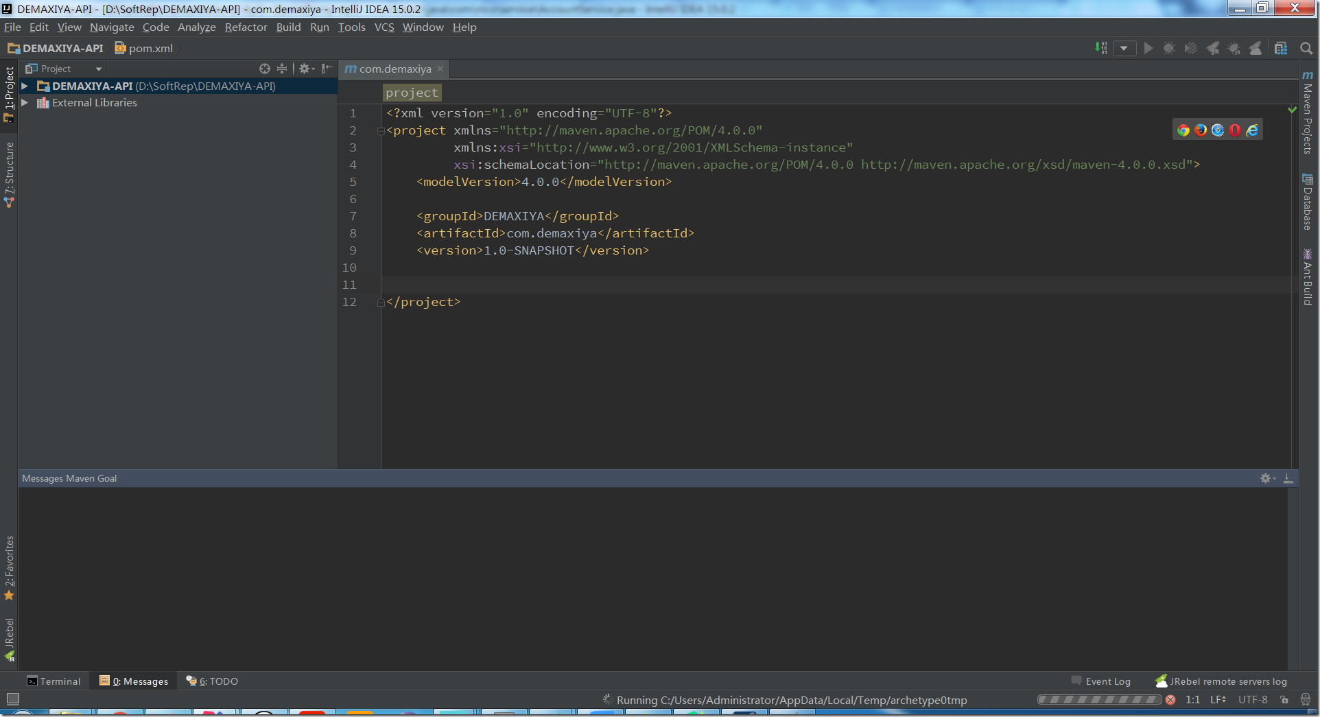Click the pom.xml breadcrumb

[x=144, y=48]
